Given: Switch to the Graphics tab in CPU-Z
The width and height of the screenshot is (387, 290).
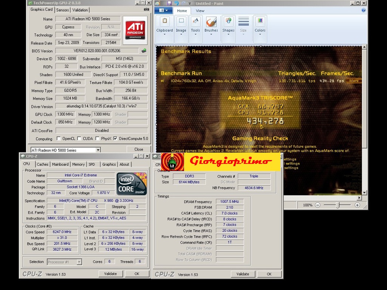Looking at the screenshot, I should [x=109, y=164].
